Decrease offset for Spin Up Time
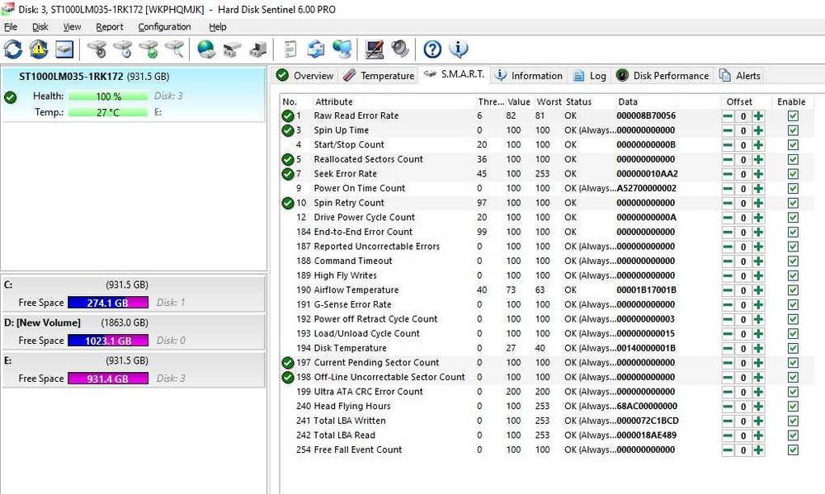The width and height of the screenshot is (825, 494). [728, 131]
